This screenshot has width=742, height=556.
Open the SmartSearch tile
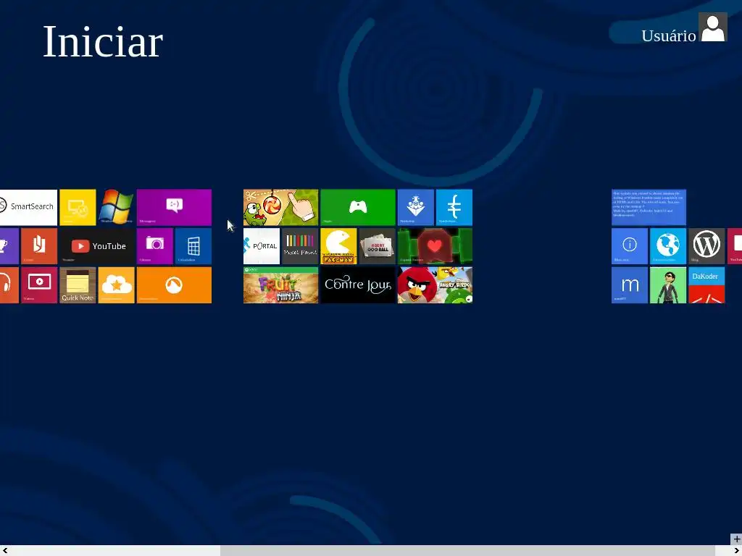(x=28, y=207)
